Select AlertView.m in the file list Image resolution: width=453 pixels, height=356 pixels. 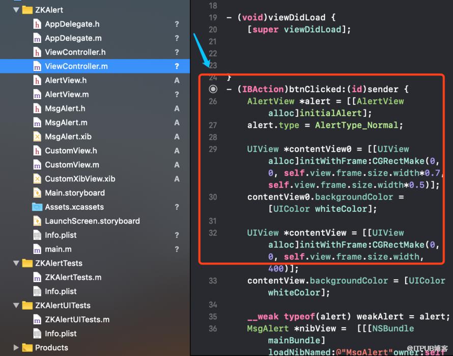pyautogui.click(x=67, y=95)
